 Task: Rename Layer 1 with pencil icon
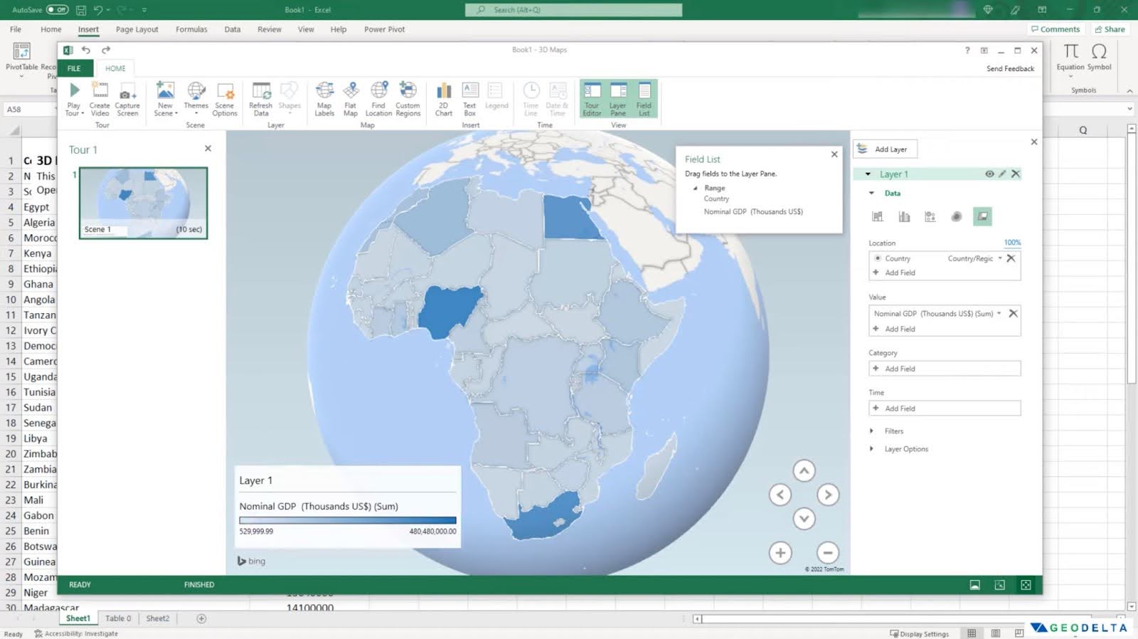point(1003,174)
